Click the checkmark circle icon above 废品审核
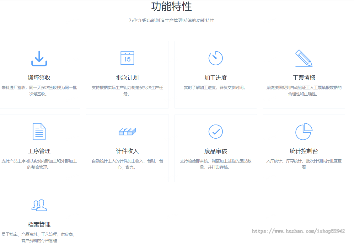The image size is (354, 250). pyautogui.click(x=216, y=131)
